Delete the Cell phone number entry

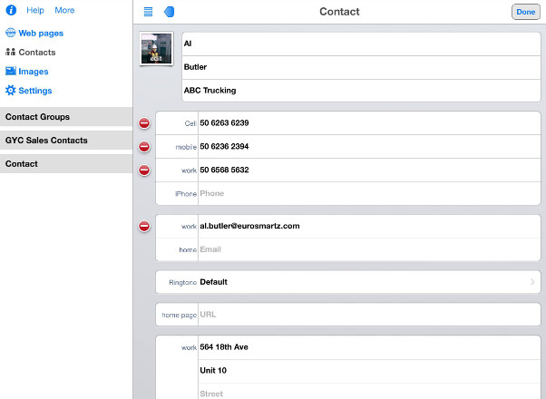pyautogui.click(x=144, y=123)
